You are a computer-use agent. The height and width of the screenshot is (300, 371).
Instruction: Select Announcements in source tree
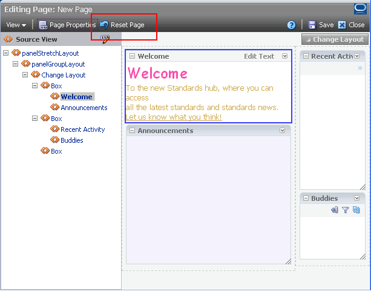(x=84, y=108)
